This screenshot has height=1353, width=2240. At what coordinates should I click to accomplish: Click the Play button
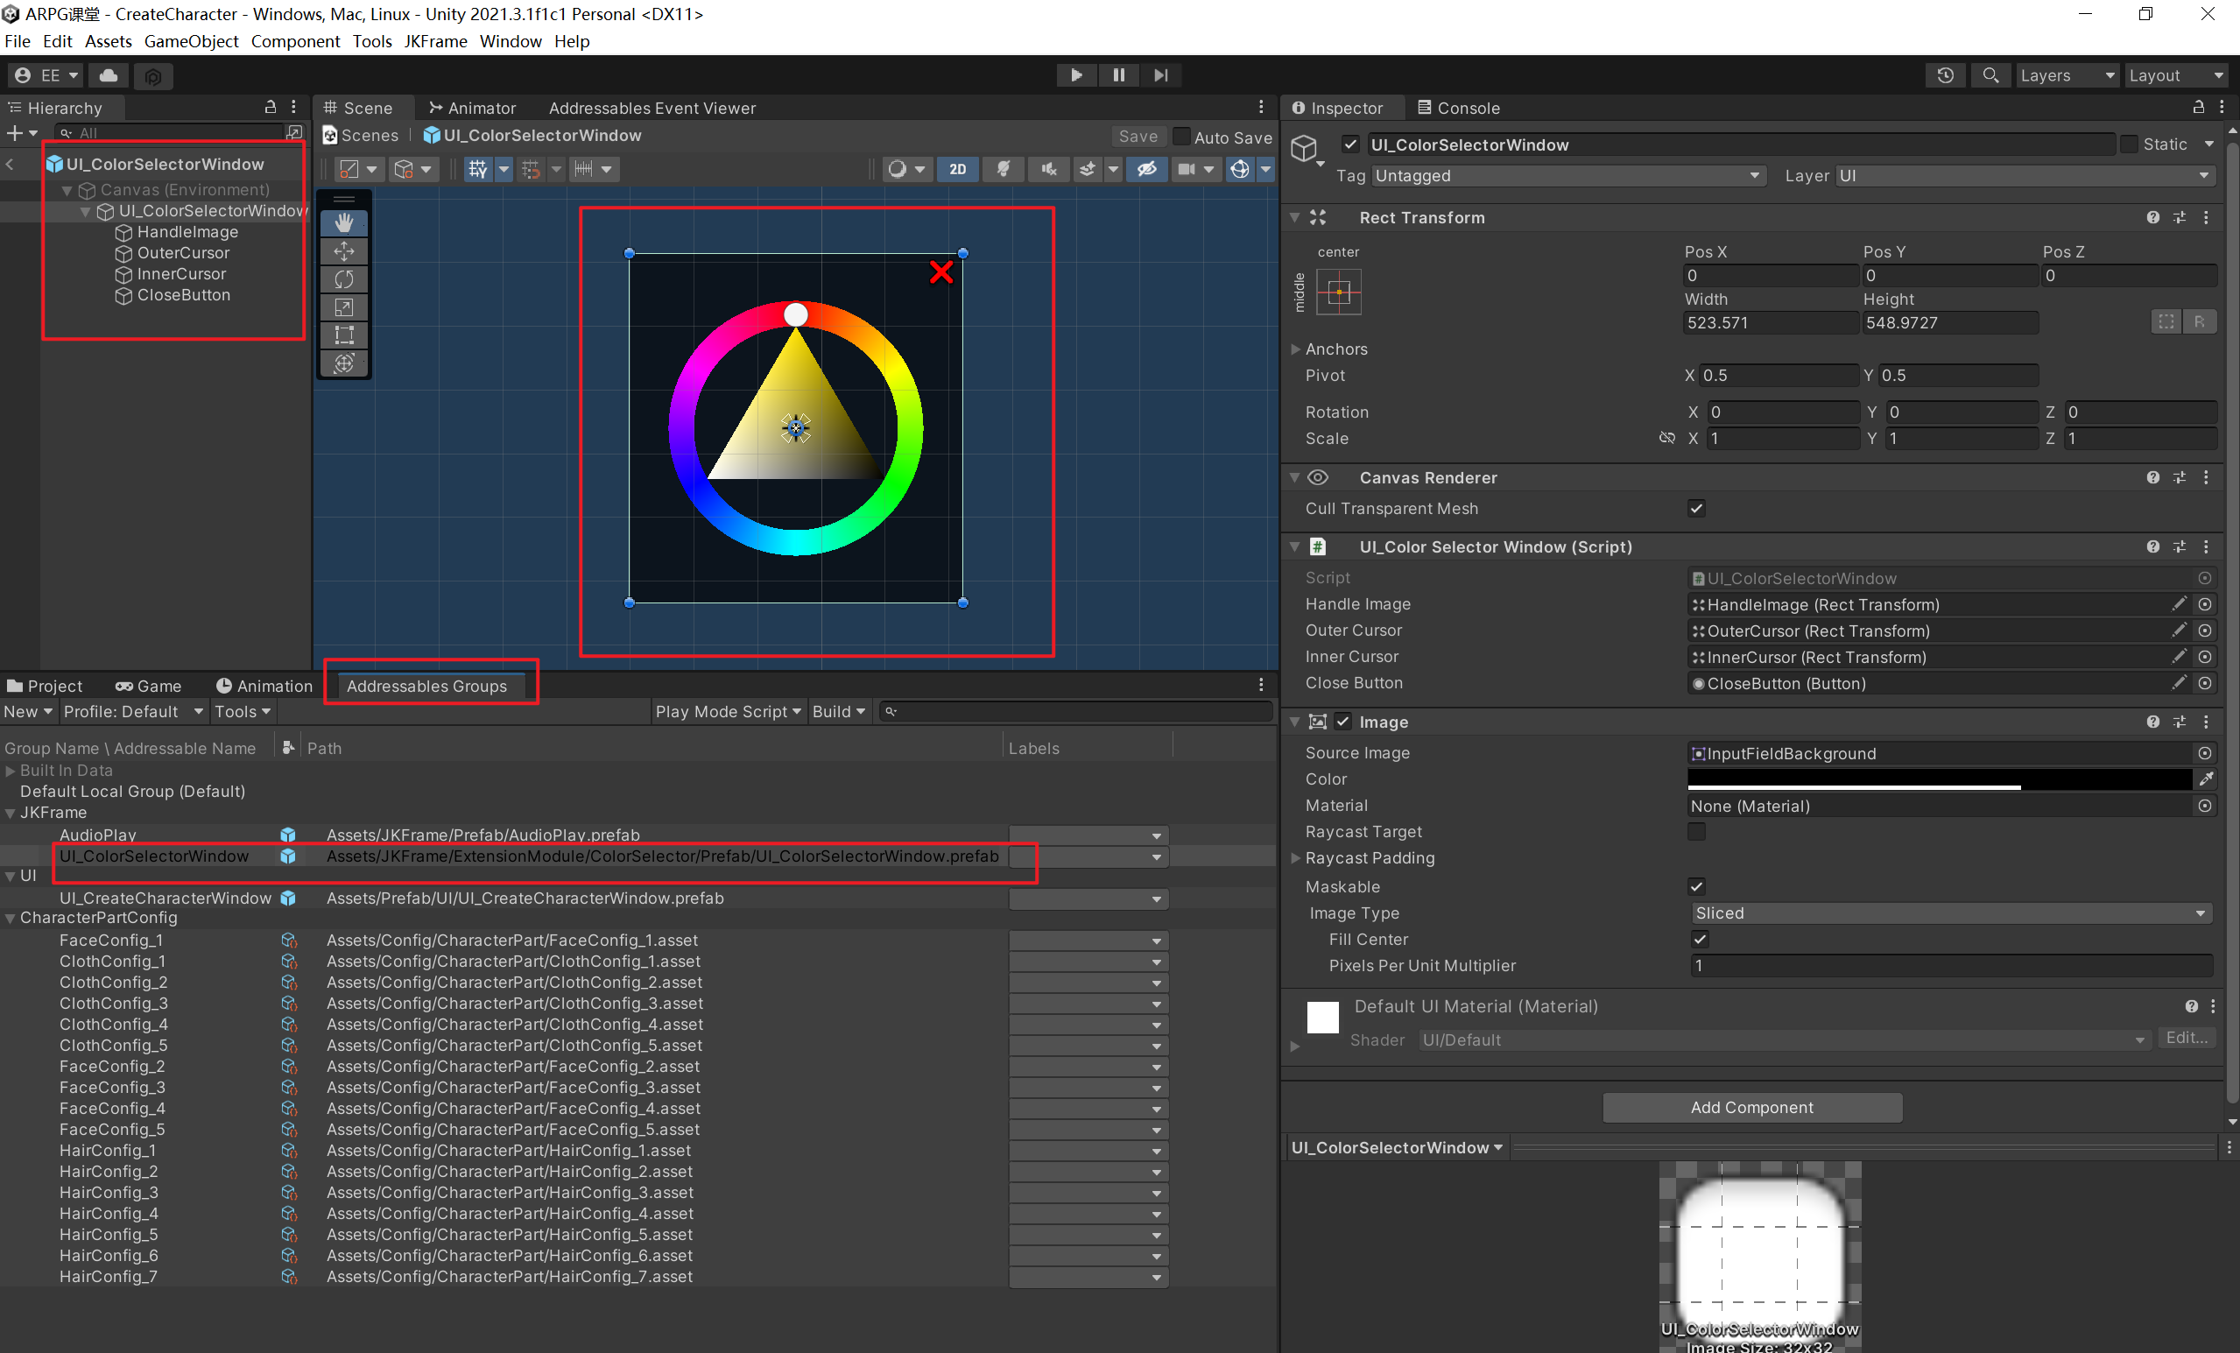(1076, 75)
